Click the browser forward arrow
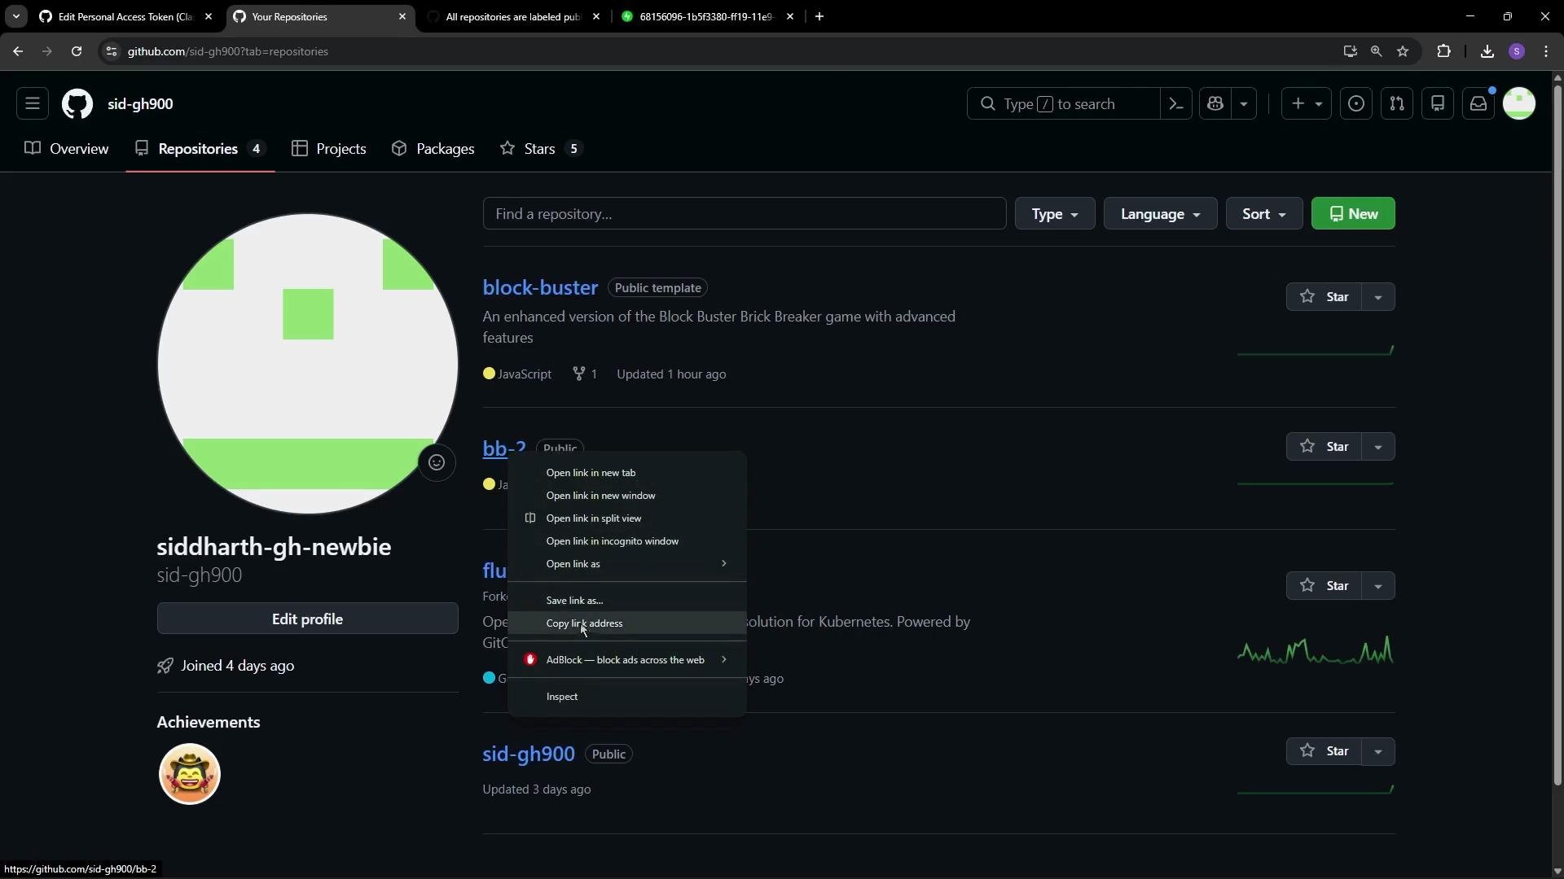The height and width of the screenshot is (879, 1564). pos(47,51)
